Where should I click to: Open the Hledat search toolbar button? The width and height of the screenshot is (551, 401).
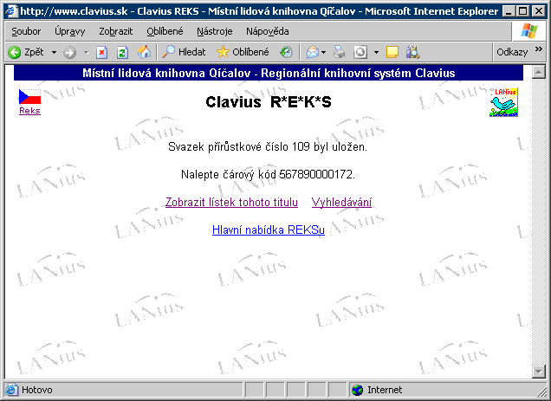pyautogui.click(x=184, y=52)
